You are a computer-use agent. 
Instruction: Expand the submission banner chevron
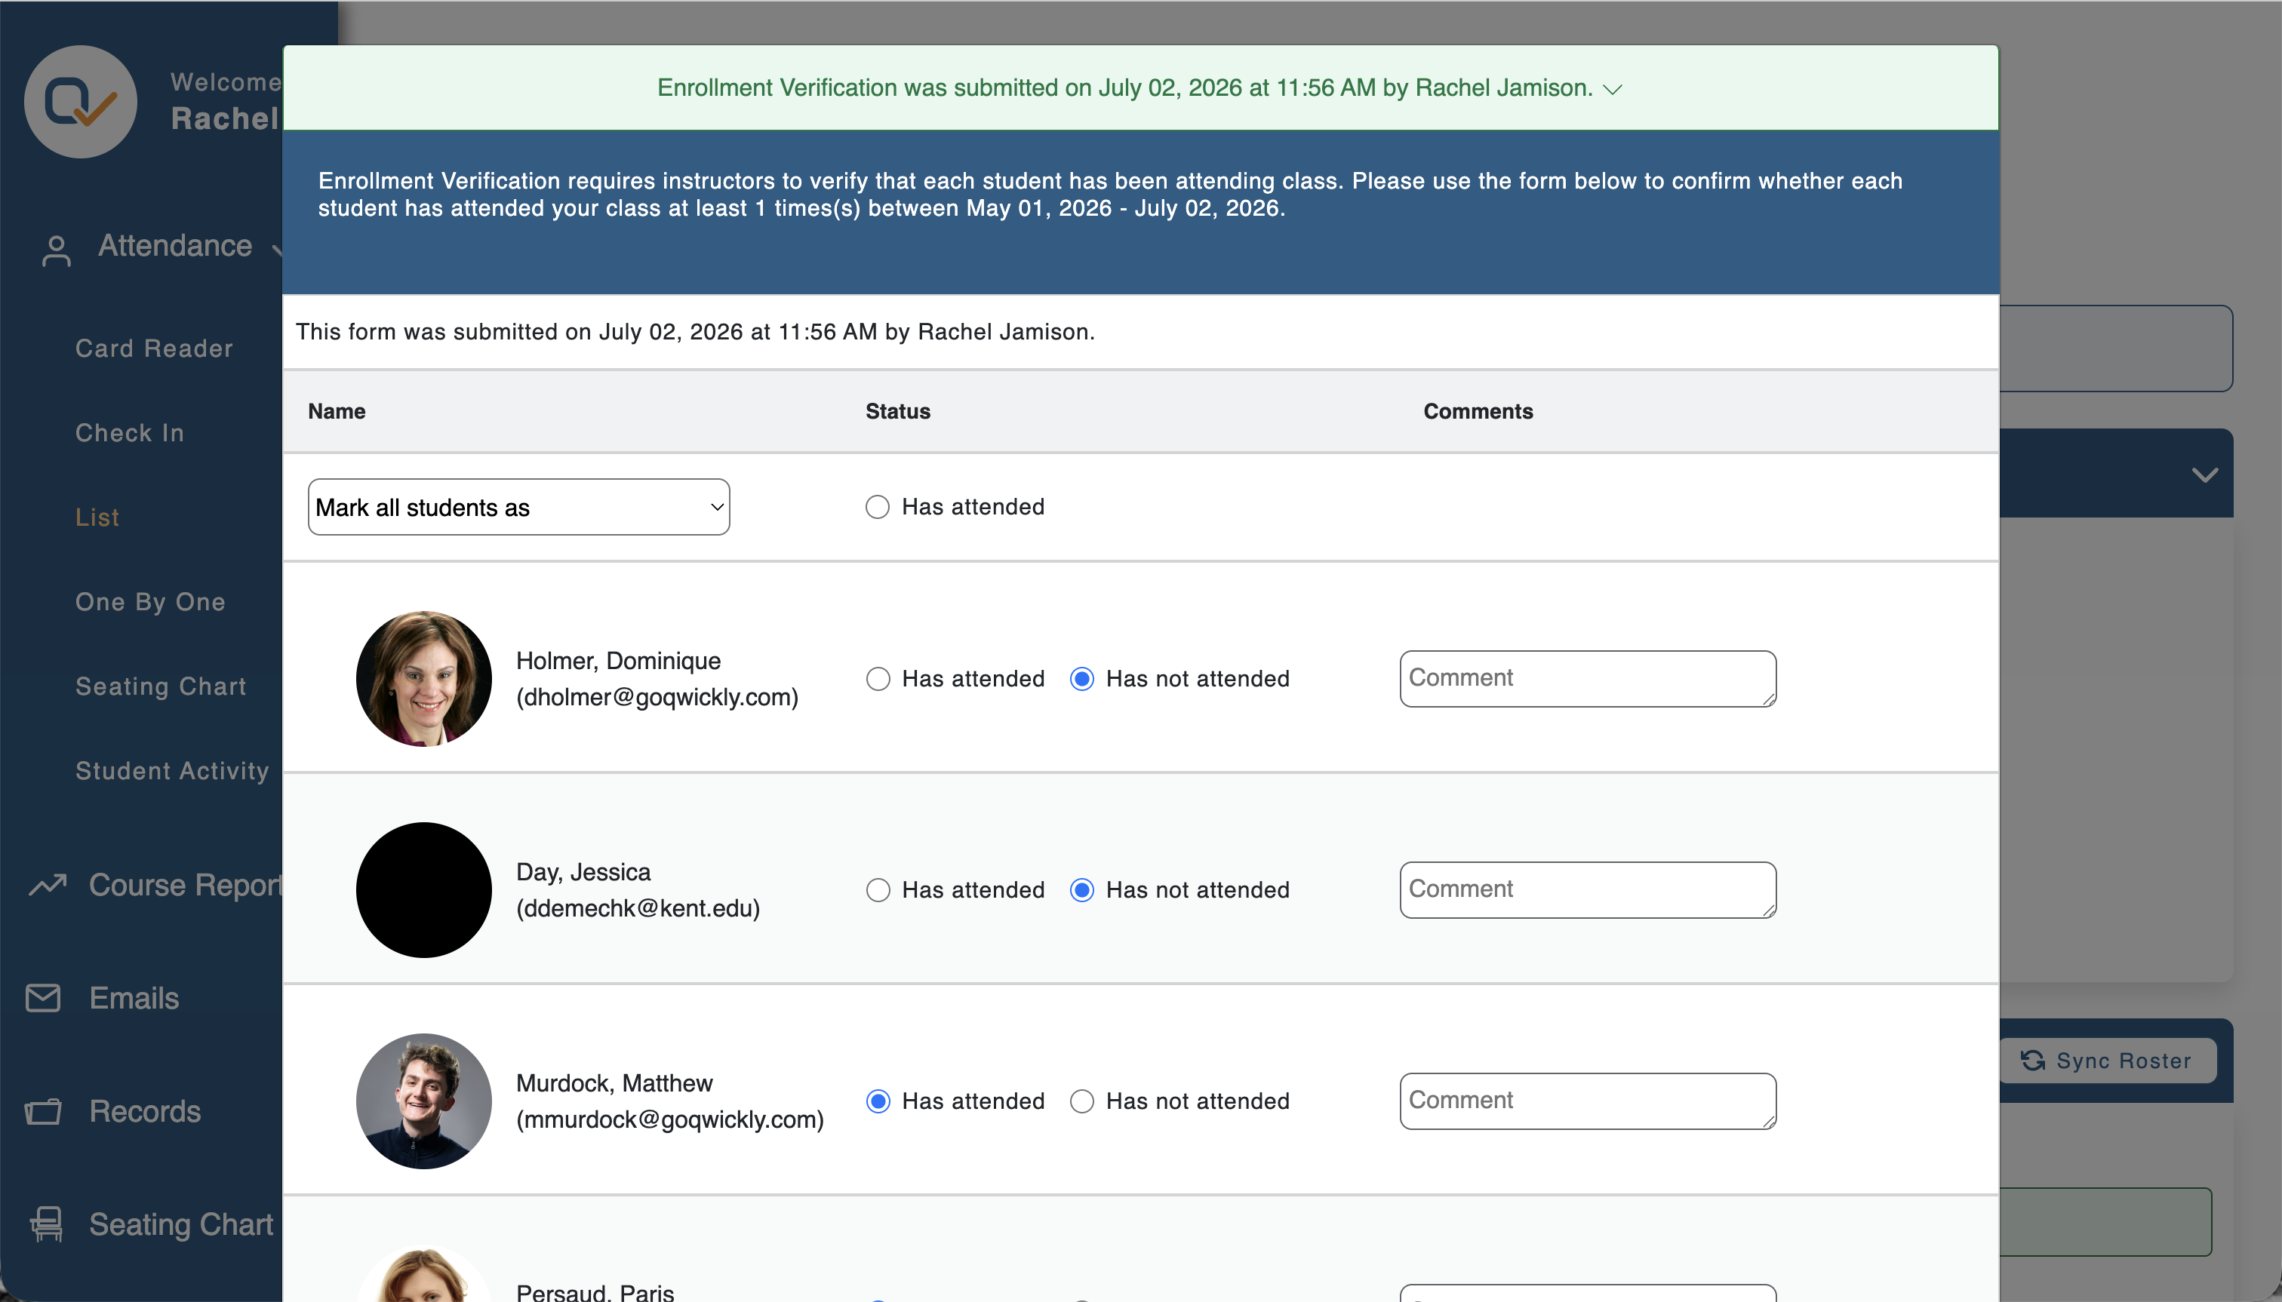coord(1613,90)
